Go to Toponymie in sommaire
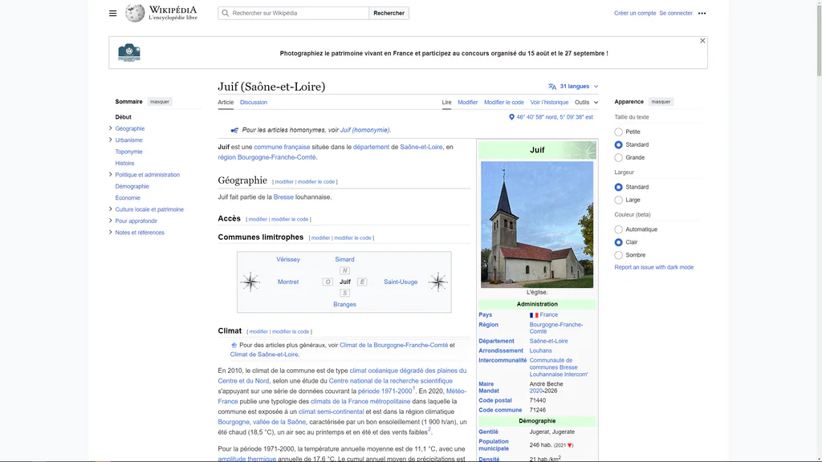Image resolution: width=822 pixels, height=462 pixels. [x=128, y=152]
